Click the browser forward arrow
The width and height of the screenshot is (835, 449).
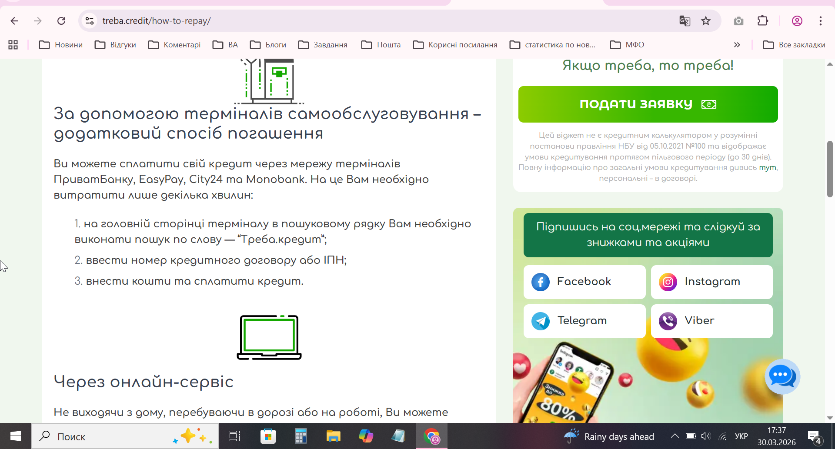pyautogui.click(x=38, y=21)
